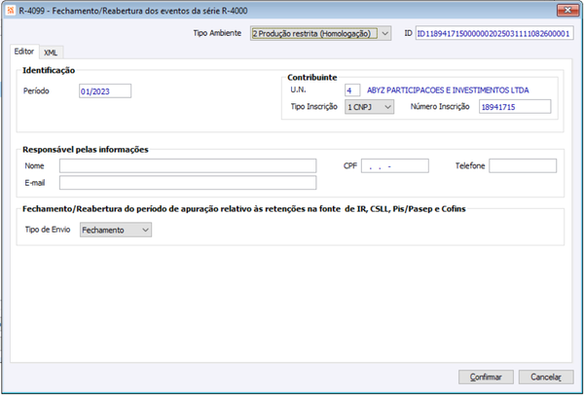The height and width of the screenshot is (395, 584).
Task: Click the Nome input field
Action: (x=188, y=165)
